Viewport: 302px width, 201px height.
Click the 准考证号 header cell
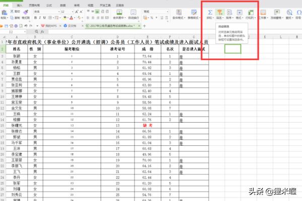(117, 49)
